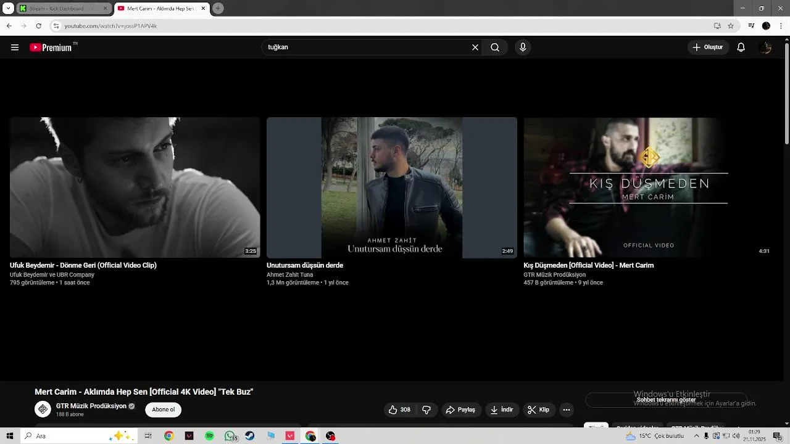Open Chrome profile avatar
This screenshot has width=790, height=444.
pos(766,26)
